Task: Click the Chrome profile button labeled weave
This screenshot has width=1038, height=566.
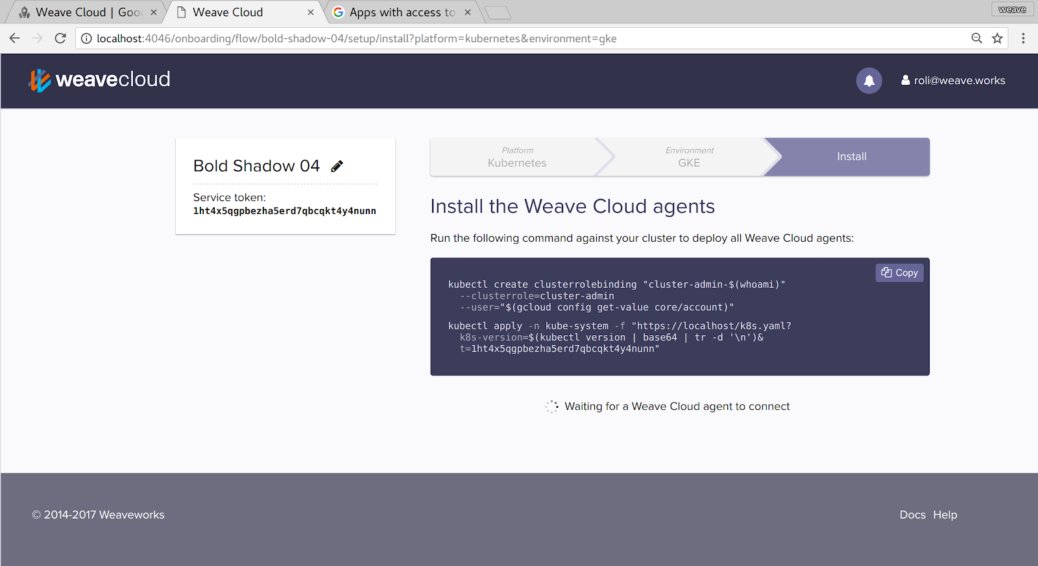Action: click(1012, 9)
